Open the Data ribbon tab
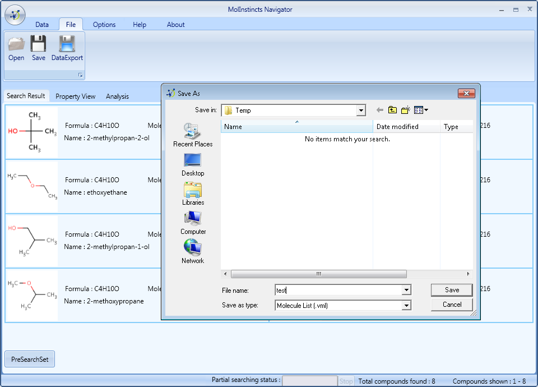 click(x=42, y=25)
